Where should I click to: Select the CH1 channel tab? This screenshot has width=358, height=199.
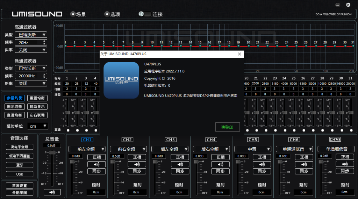(x=87, y=139)
